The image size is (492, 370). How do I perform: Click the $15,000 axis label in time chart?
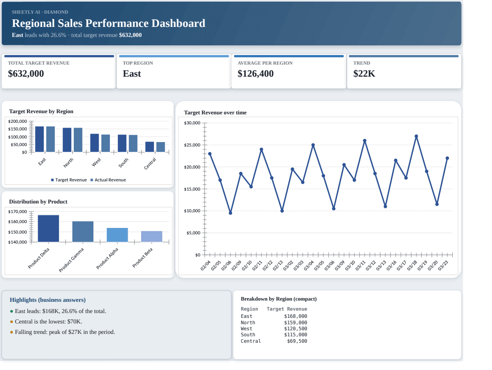[192, 189]
